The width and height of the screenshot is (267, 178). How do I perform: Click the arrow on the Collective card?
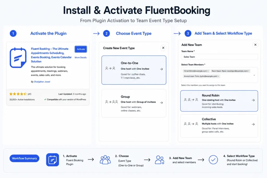253,124
